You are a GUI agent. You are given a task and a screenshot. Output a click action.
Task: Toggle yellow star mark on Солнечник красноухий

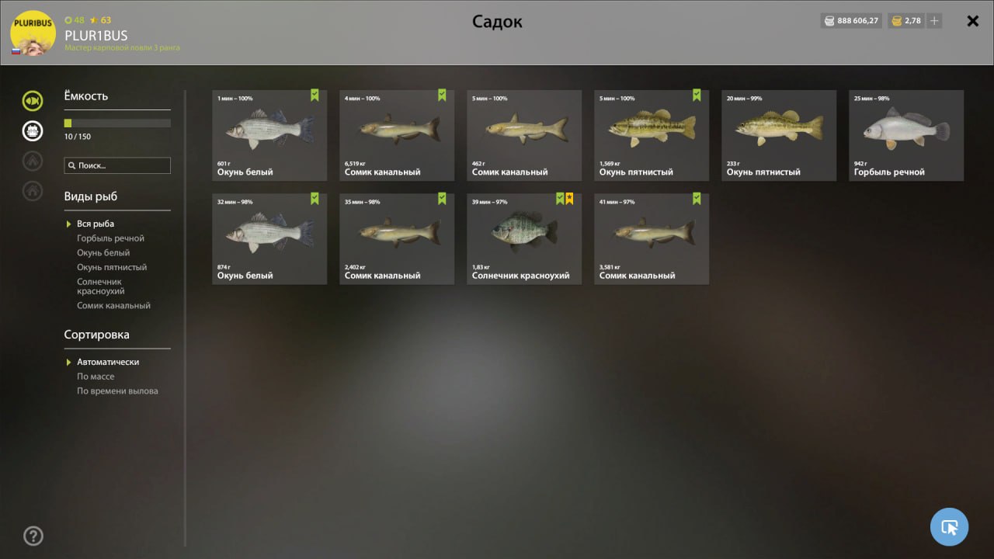point(569,199)
